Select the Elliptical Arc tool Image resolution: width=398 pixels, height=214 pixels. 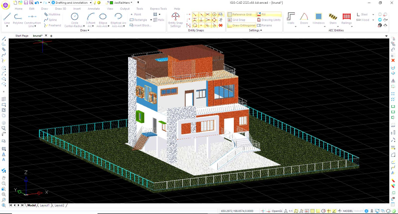[118, 19]
